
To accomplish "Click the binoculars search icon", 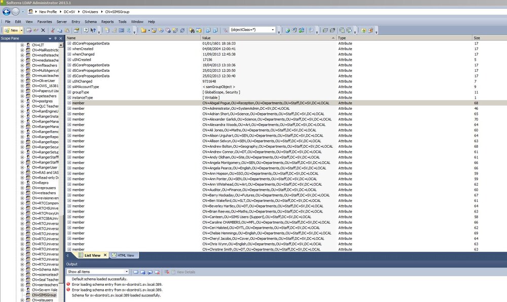I will pos(192,30).
